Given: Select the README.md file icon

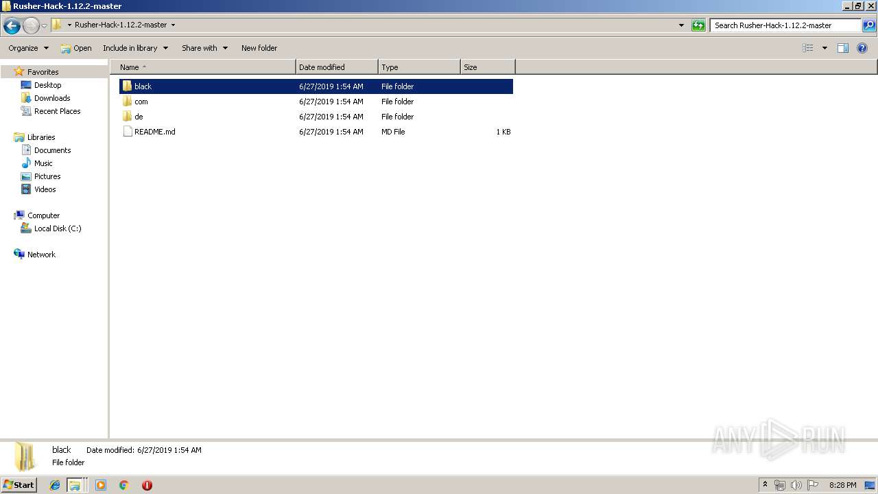Looking at the screenshot, I should click(x=127, y=132).
